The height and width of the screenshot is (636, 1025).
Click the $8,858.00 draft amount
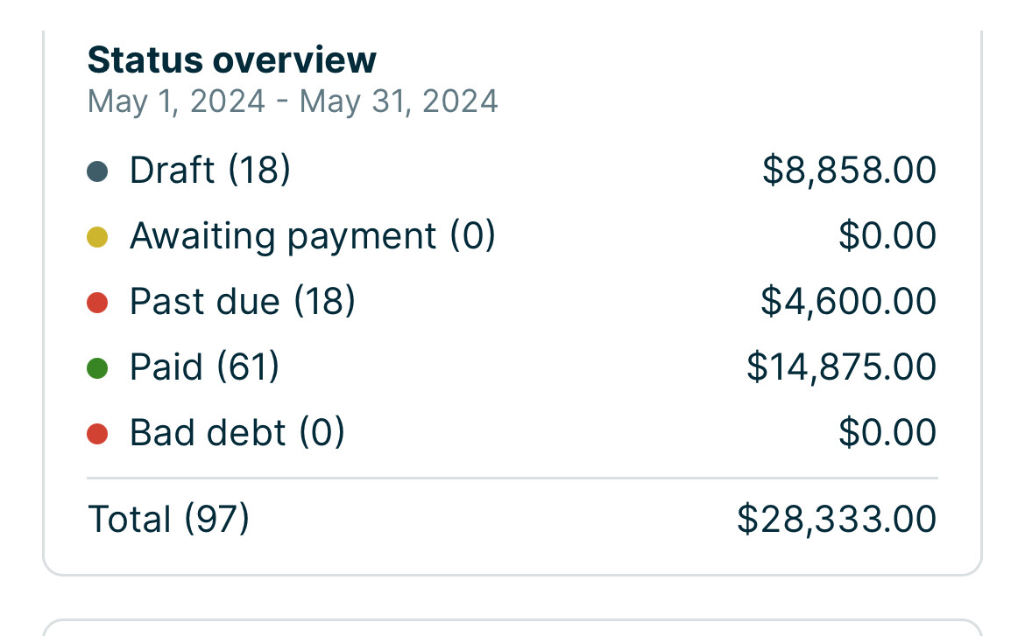point(849,171)
